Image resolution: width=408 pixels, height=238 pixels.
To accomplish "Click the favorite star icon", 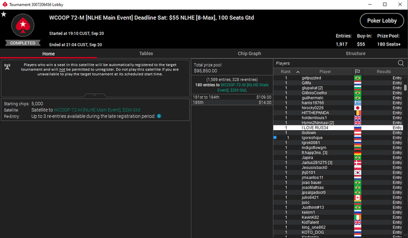I will (3, 14).
